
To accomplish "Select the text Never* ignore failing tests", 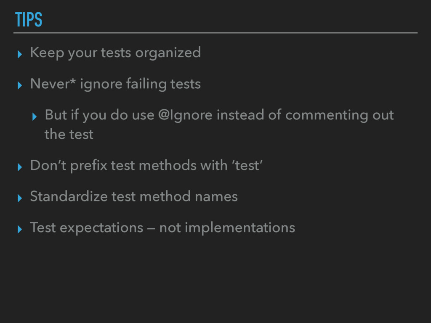I will point(115,84).
